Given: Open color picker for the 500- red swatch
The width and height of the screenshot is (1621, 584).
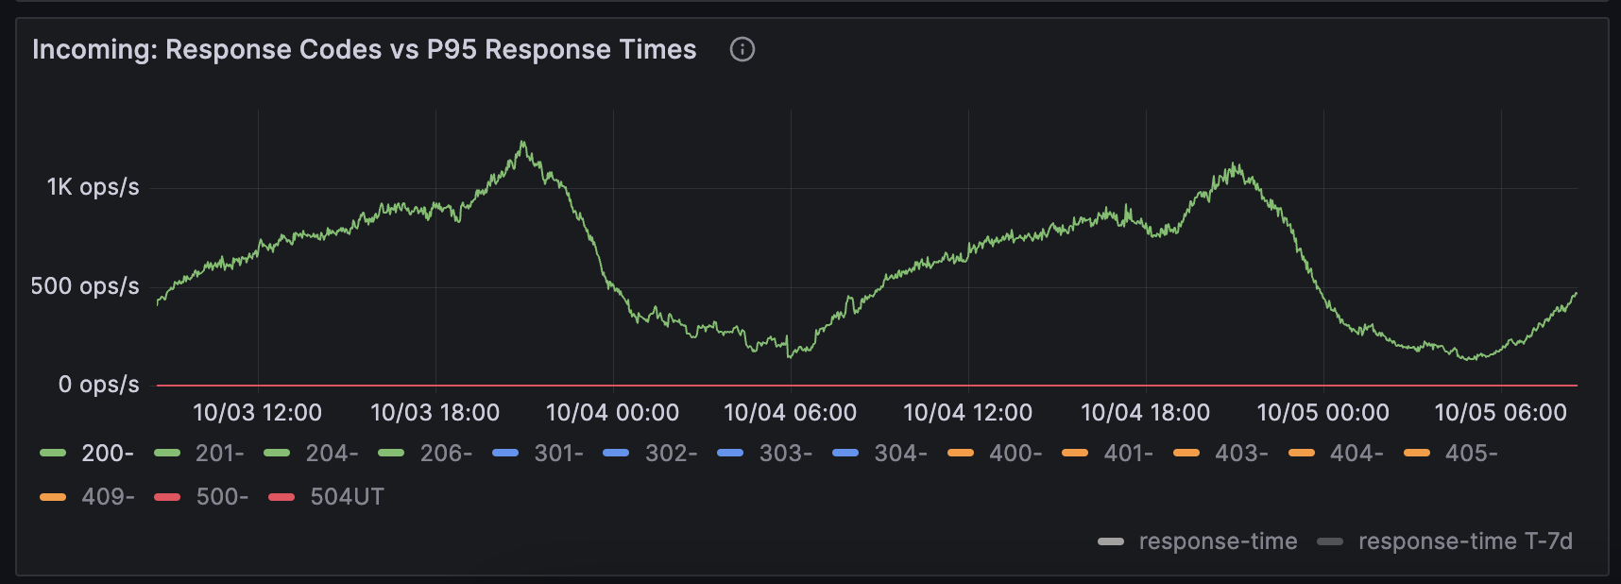Looking at the screenshot, I should click(x=167, y=497).
